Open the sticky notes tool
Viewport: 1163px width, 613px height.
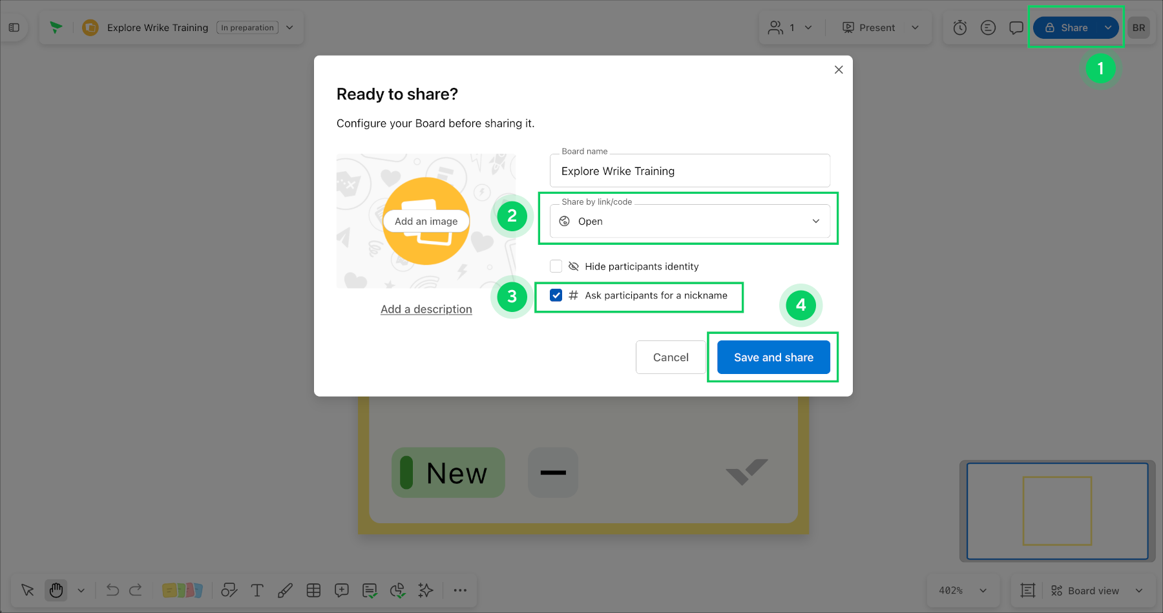click(182, 590)
